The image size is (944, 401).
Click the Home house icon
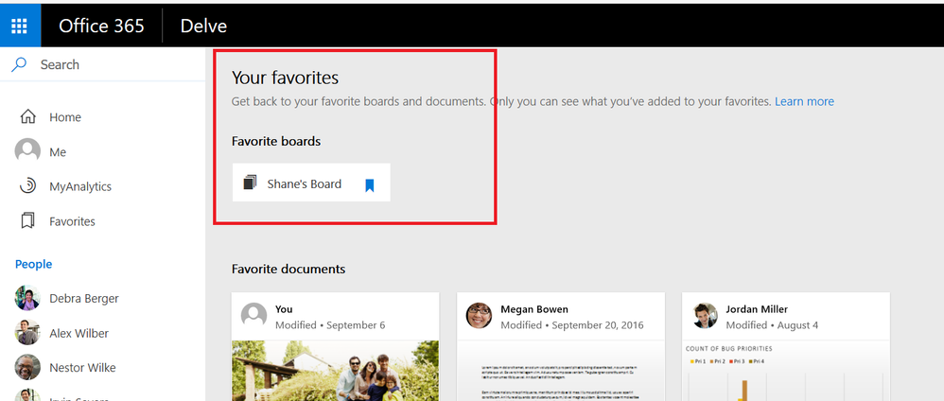click(27, 117)
